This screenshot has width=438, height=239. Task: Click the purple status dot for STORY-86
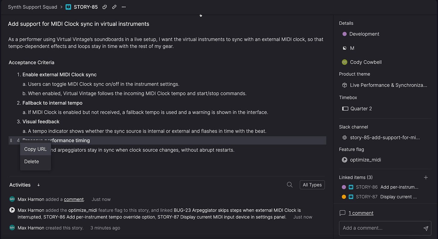tap(344, 187)
